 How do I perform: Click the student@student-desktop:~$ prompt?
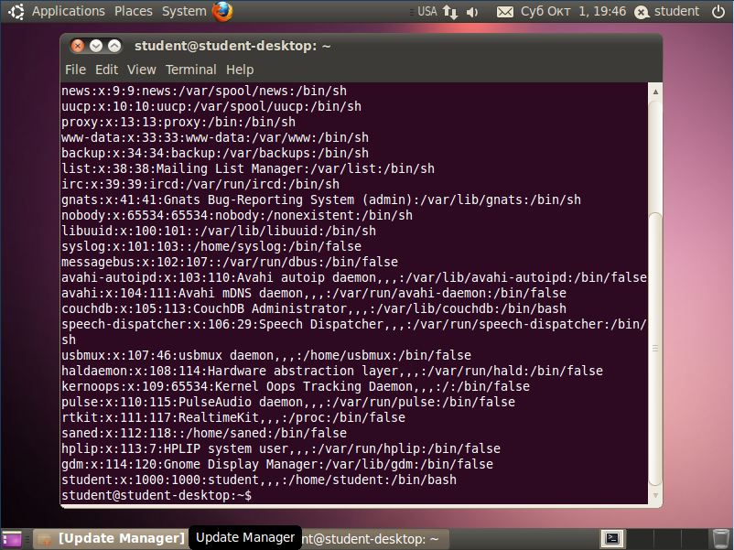157,495
